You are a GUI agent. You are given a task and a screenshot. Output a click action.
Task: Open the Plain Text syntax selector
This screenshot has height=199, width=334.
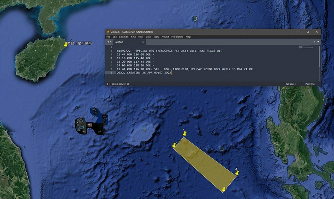(x=310, y=84)
